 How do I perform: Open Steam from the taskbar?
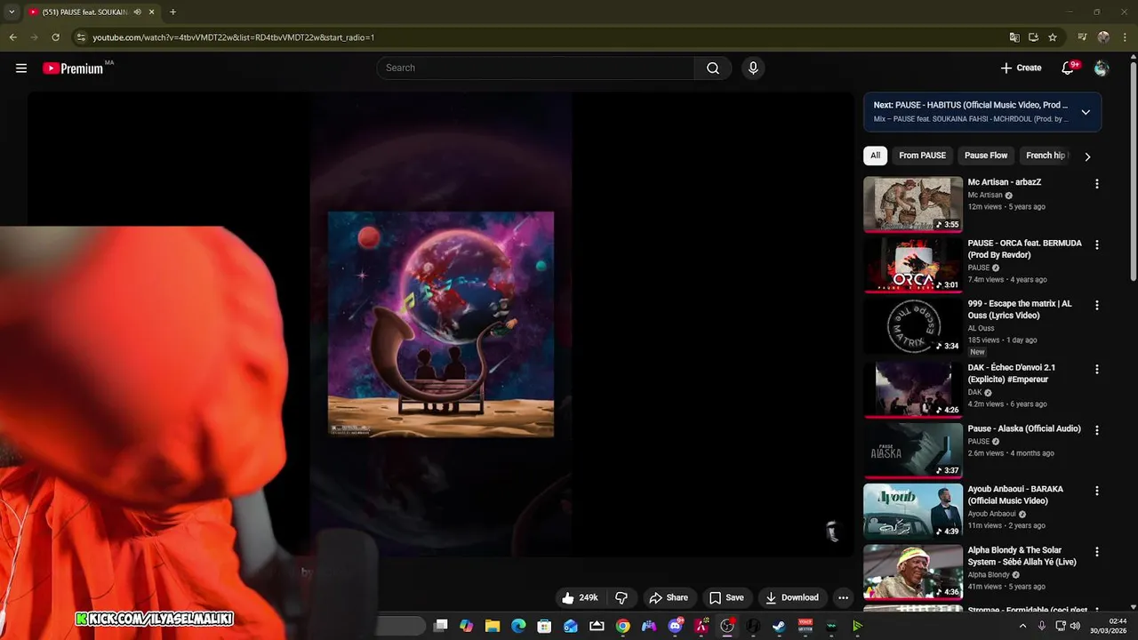tap(779, 626)
